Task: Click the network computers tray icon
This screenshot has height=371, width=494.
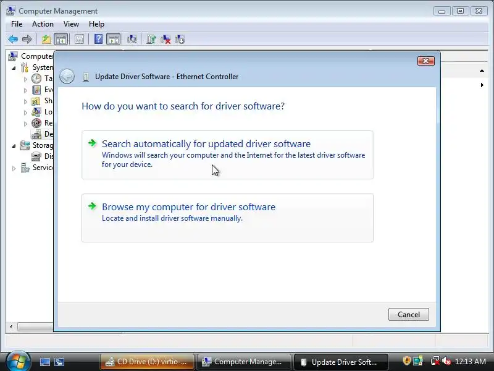Action: 418,361
